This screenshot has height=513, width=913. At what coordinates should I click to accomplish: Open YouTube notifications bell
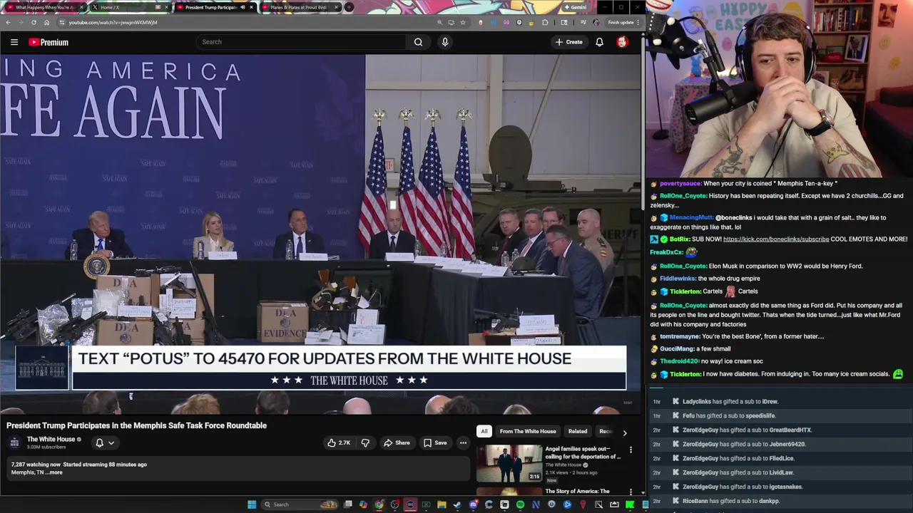[599, 42]
